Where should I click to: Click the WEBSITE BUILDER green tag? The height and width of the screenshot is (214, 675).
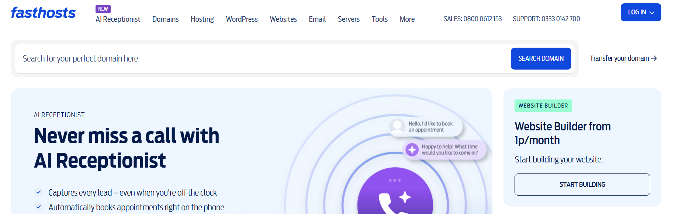(543, 106)
